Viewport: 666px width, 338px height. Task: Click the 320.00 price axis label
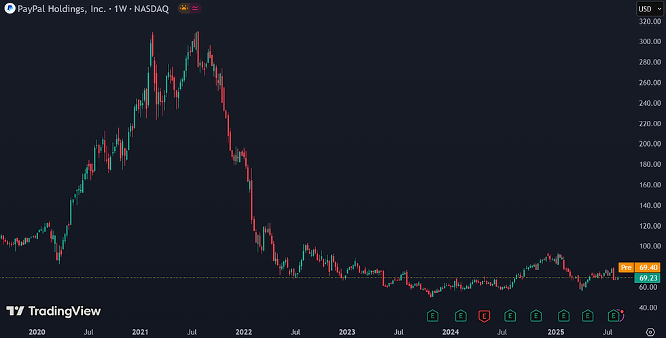(x=650, y=21)
